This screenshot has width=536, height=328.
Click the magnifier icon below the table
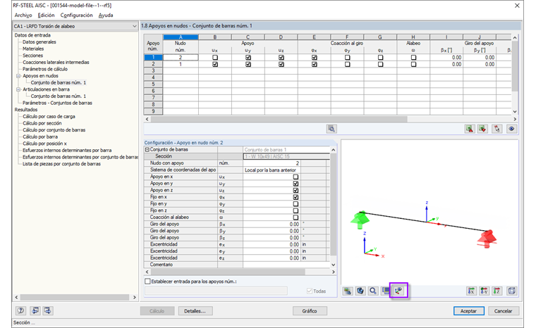(331, 129)
